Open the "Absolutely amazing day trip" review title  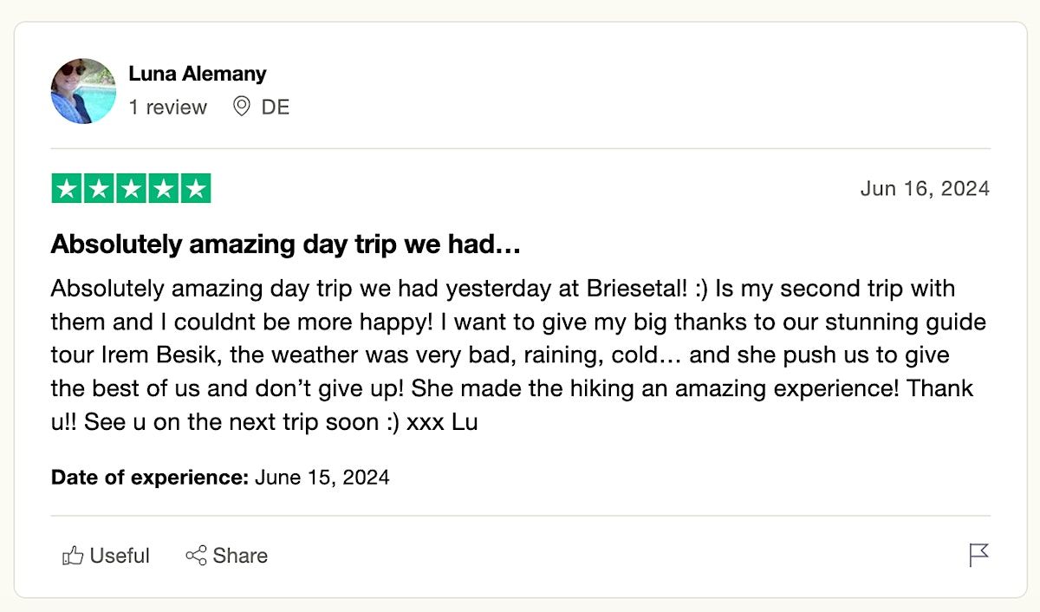(x=285, y=245)
